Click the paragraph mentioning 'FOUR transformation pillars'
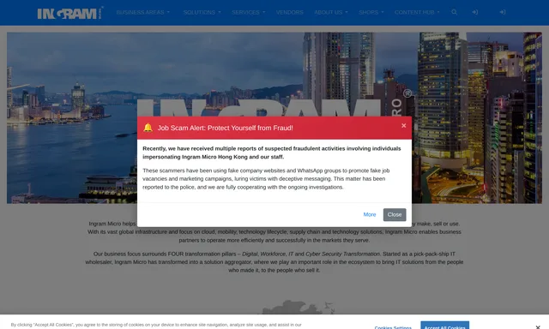549x329 pixels. 274,262
